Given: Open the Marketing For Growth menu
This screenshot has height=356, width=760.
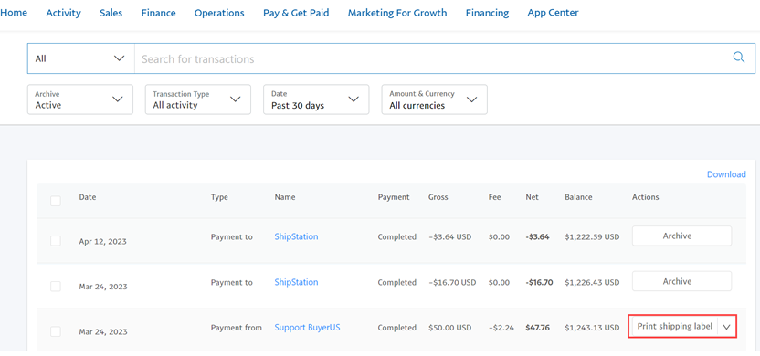Looking at the screenshot, I should click(397, 13).
